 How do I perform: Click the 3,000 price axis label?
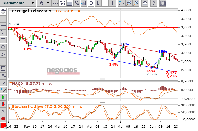click(186, 53)
